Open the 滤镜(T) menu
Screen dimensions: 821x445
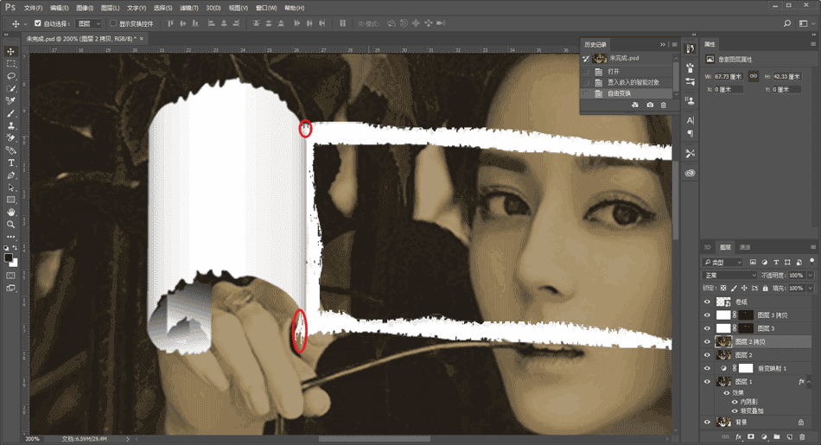click(x=189, y=8)
